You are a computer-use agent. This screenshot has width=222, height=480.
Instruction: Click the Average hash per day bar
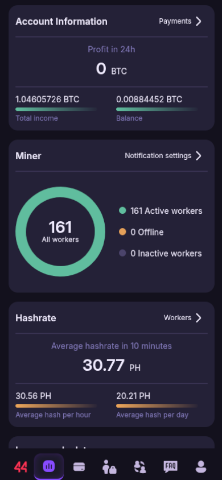click(x=157, y=406)
